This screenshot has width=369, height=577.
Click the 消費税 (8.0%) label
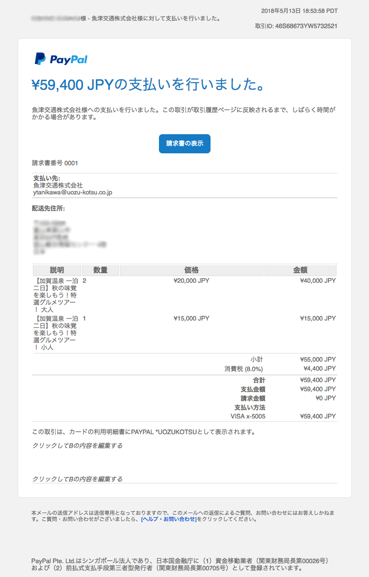(243, 369)
